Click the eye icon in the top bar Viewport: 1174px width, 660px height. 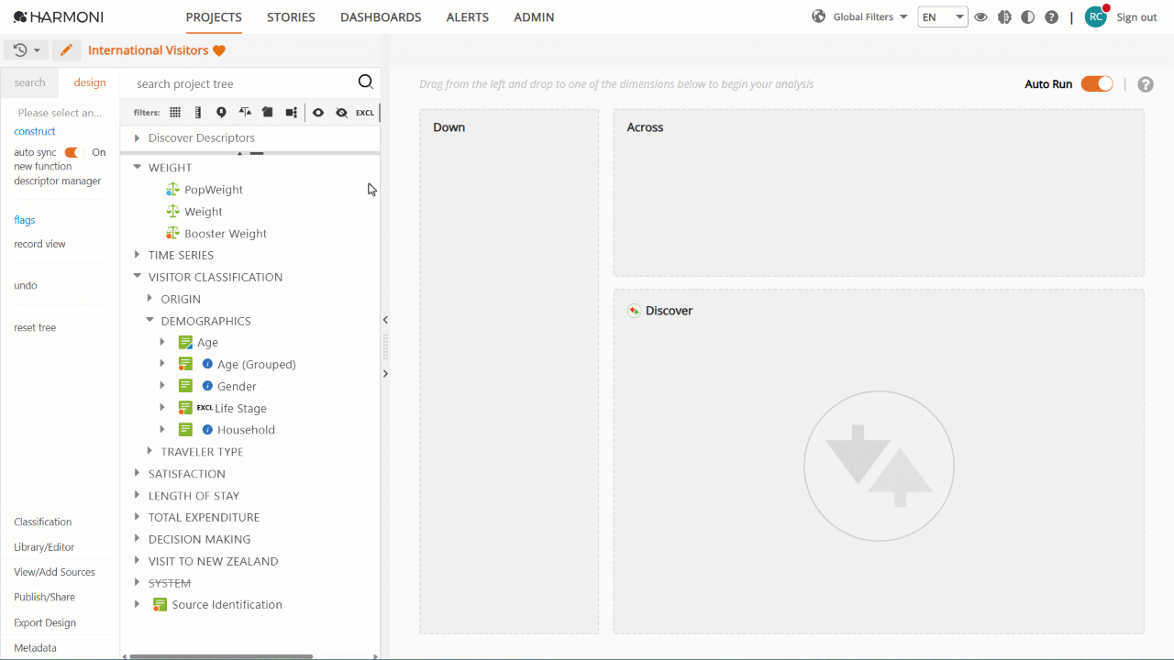(x=980, y=17)
